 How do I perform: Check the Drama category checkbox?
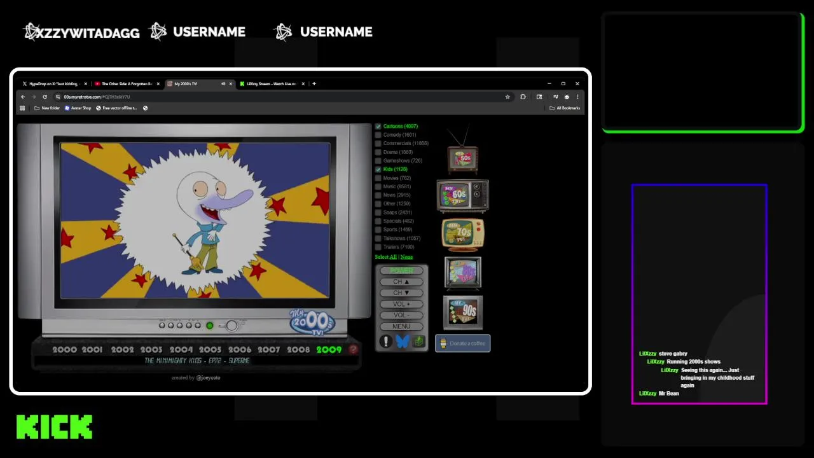[378, 152]
